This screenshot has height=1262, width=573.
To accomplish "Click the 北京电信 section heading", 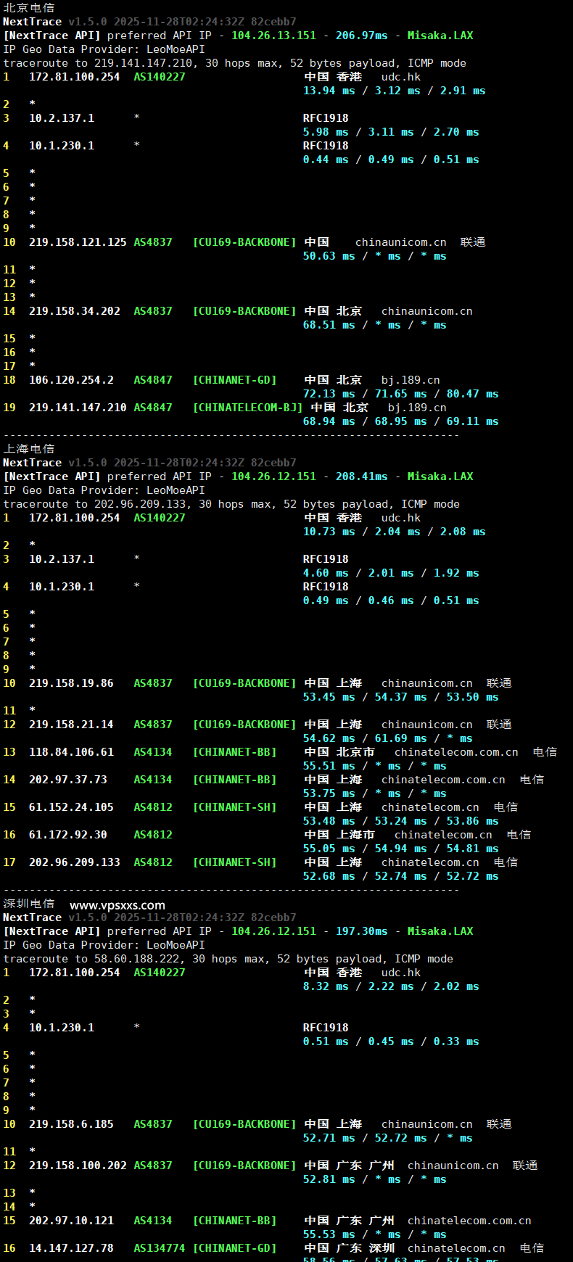I will pos(28,7).
